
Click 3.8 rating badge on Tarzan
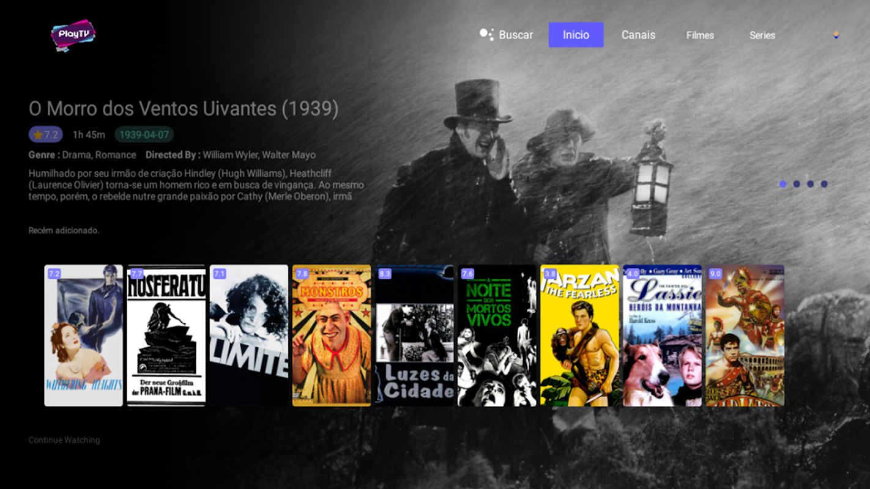pos(550,274)
